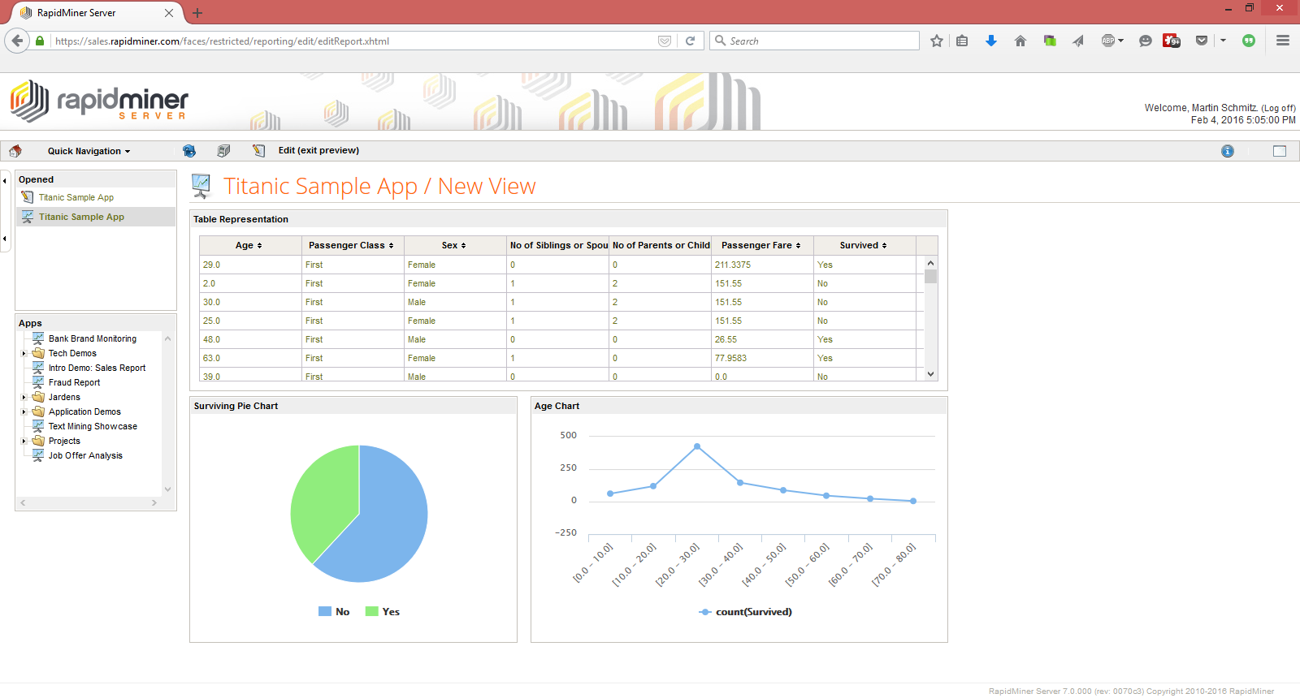
Task: Open Firefox hamburger menu
Action: (x=1282, y=41)
